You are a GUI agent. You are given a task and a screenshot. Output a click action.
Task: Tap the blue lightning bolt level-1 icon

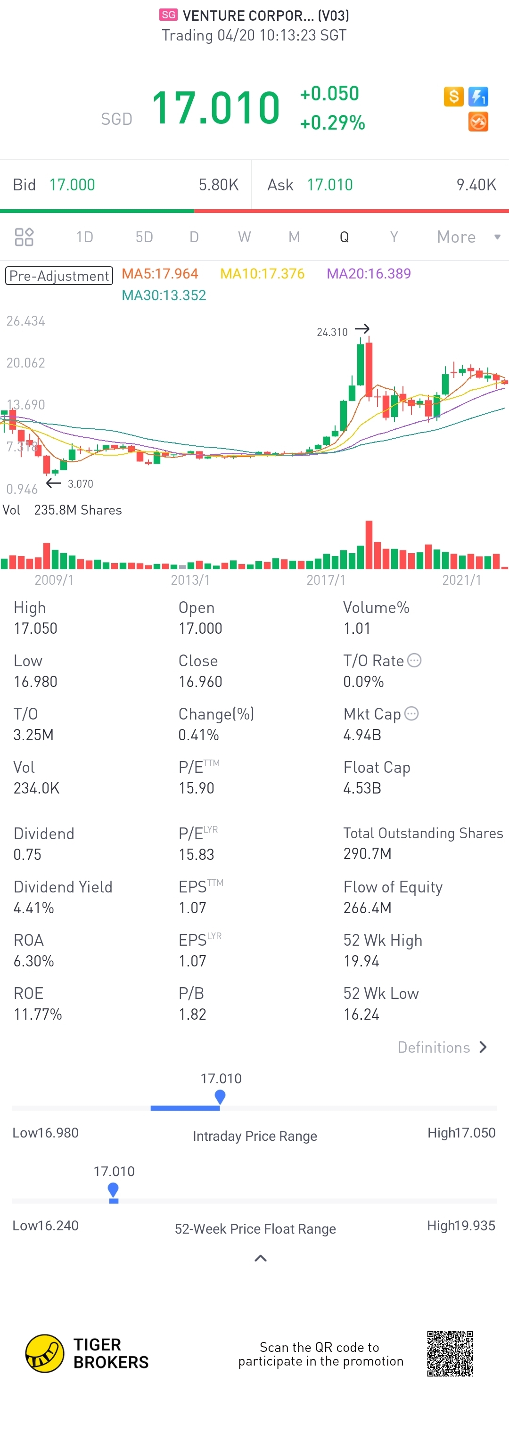(x=478, y=97)
